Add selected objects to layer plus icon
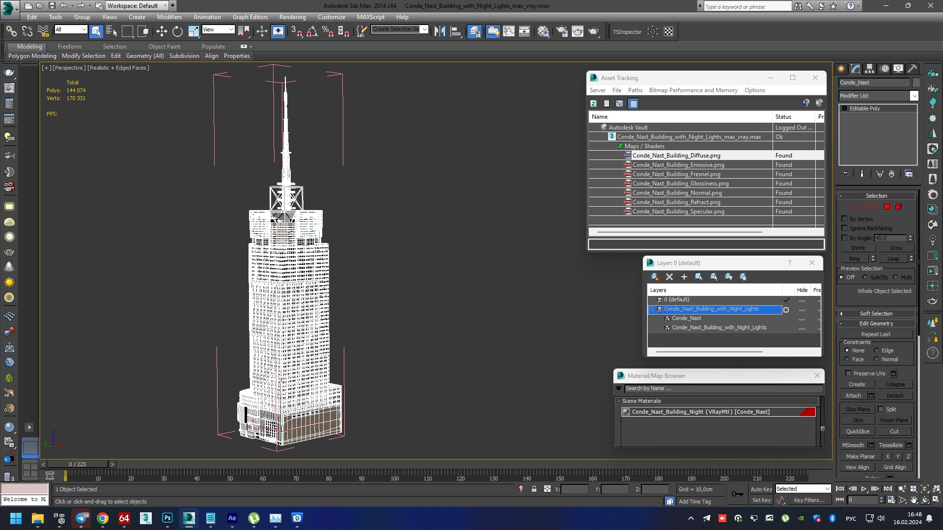943x530 pixels. point(684,277)
